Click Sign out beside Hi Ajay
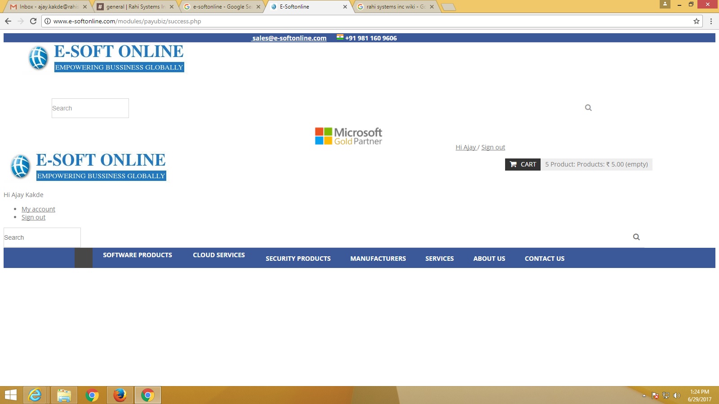The width and height of the screenshot is (719, 404). pos(493,147)
